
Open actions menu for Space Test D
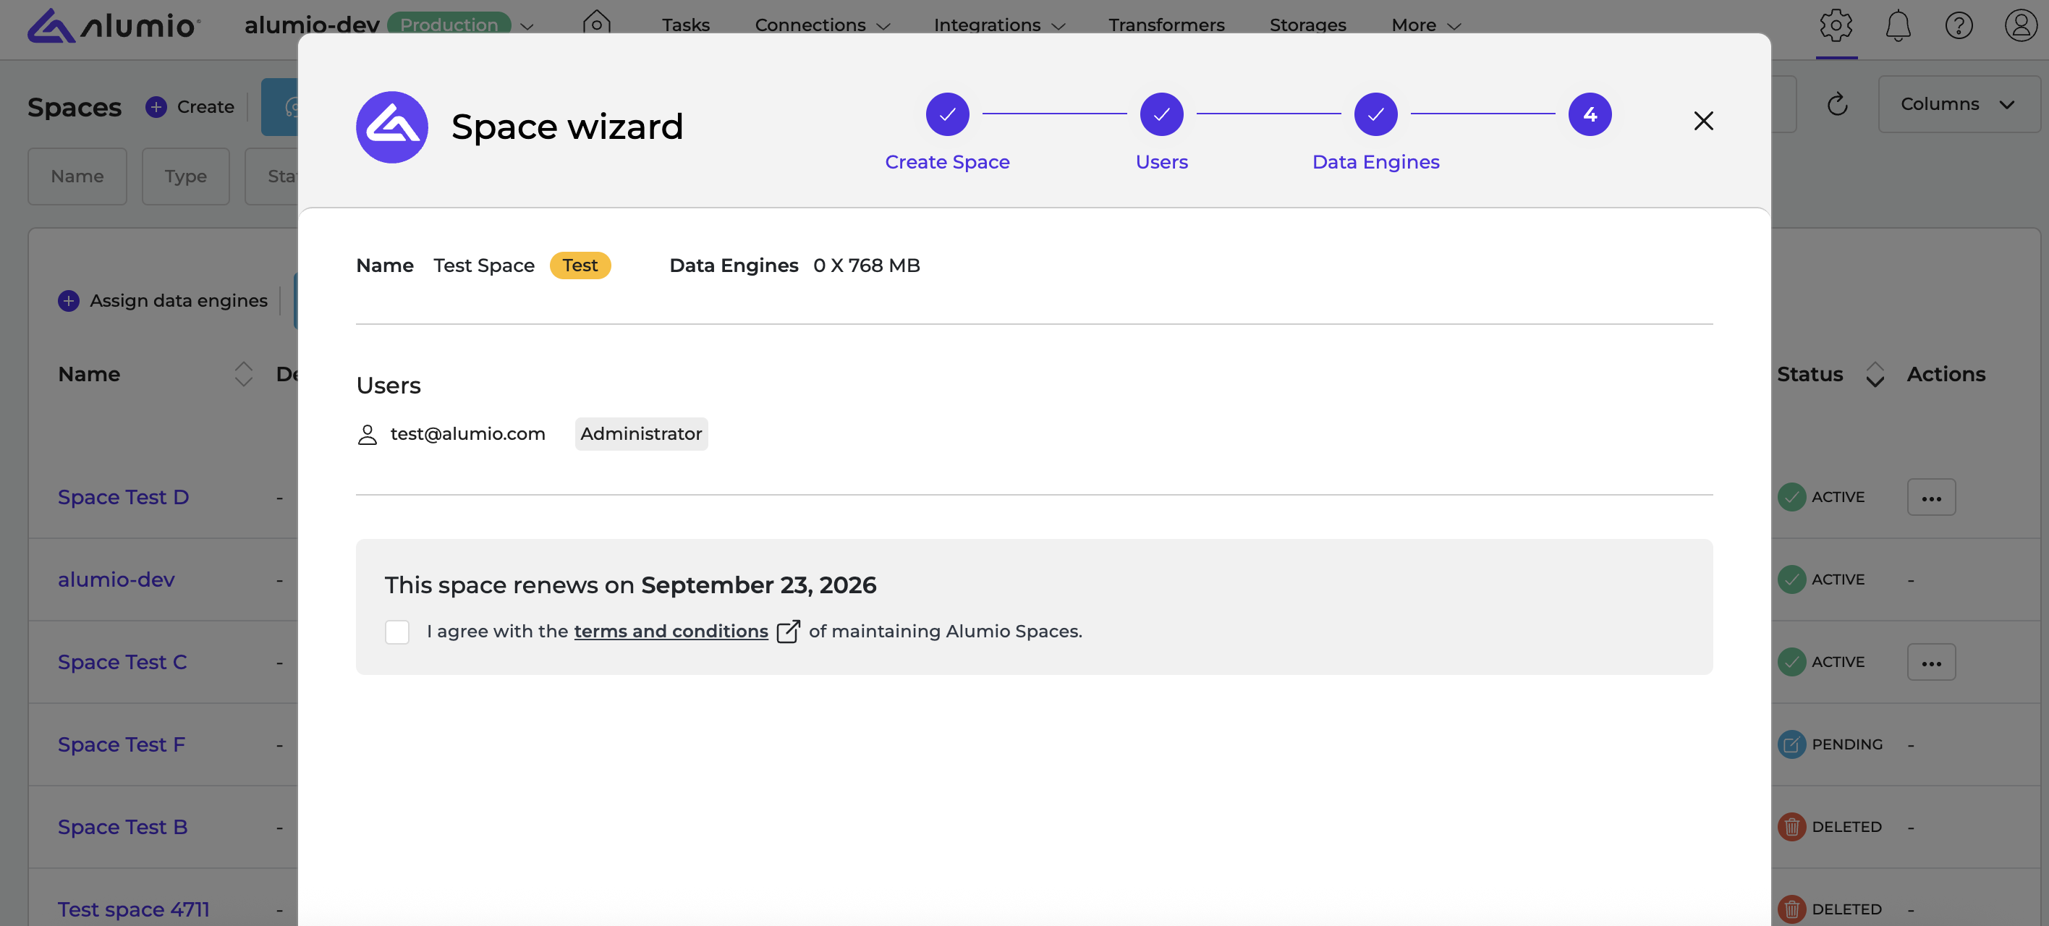tap(1930, 497)
